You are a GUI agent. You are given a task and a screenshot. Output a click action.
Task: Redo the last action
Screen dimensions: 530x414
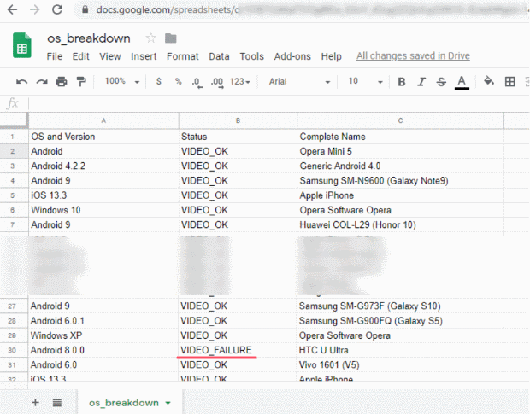tap(42, 82)
